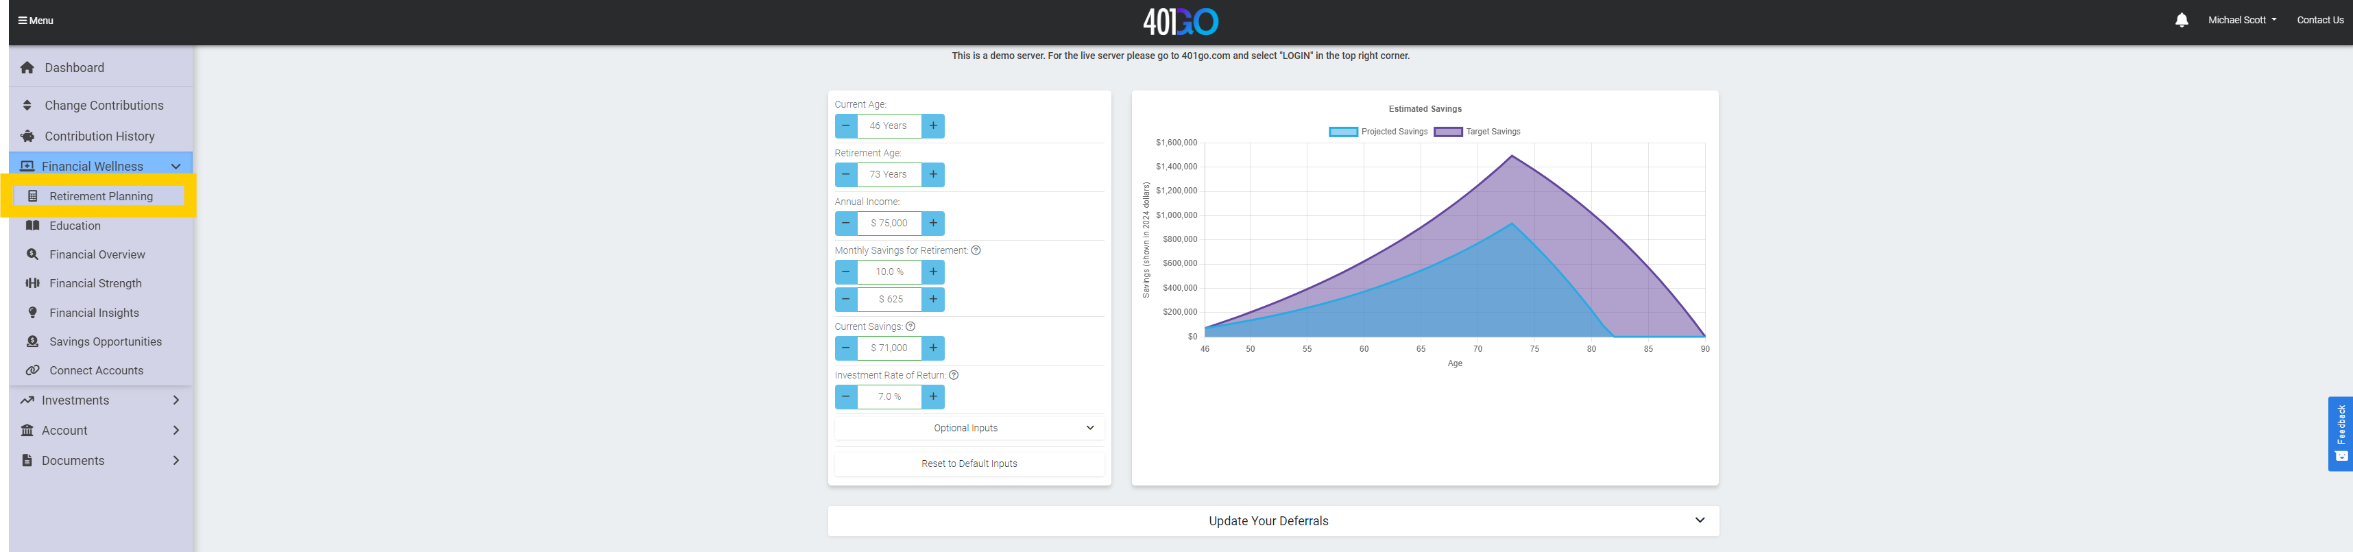Decrease Retirement Age with minus button

click(x=846, y=175)
